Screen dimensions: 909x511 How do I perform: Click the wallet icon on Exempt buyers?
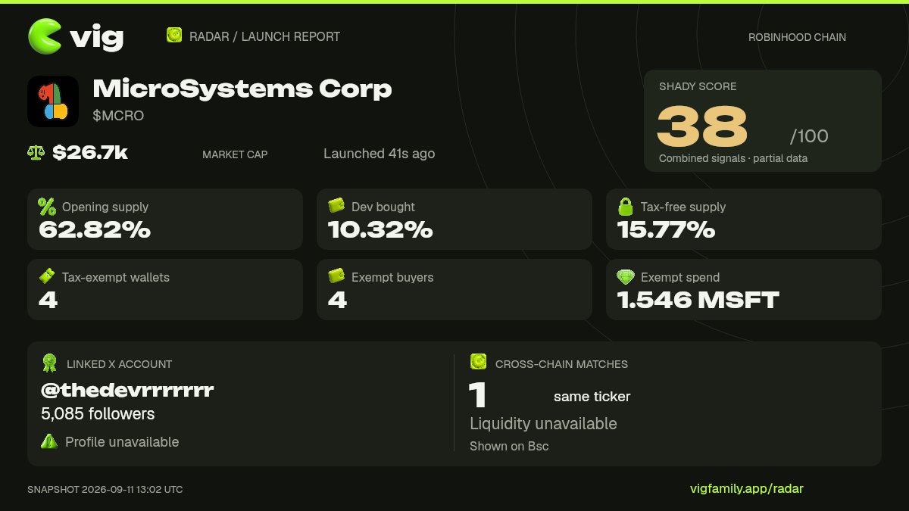coord(336,276)
